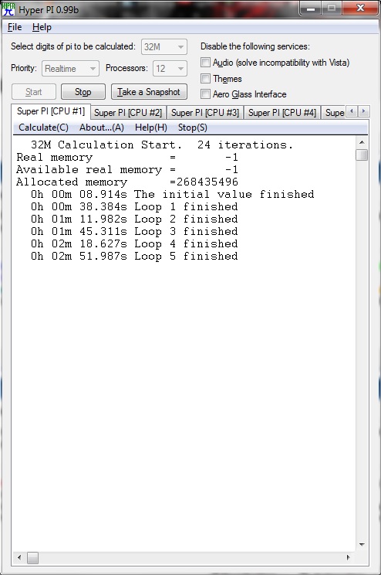Open the Help menu
This screenshot has width=381, height=575.
tap(42, 27)
